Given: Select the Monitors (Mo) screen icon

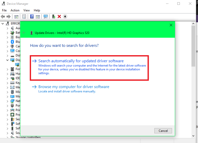Looking at the screenshot, I should point(12,96).
